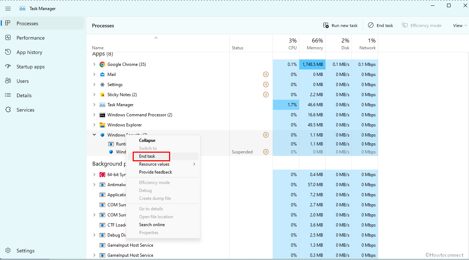Image resolution: width=469 pixels, height=260 pixels.
Task: Click the Windows Command Processor icon
Action: click(x=102, y=115)
